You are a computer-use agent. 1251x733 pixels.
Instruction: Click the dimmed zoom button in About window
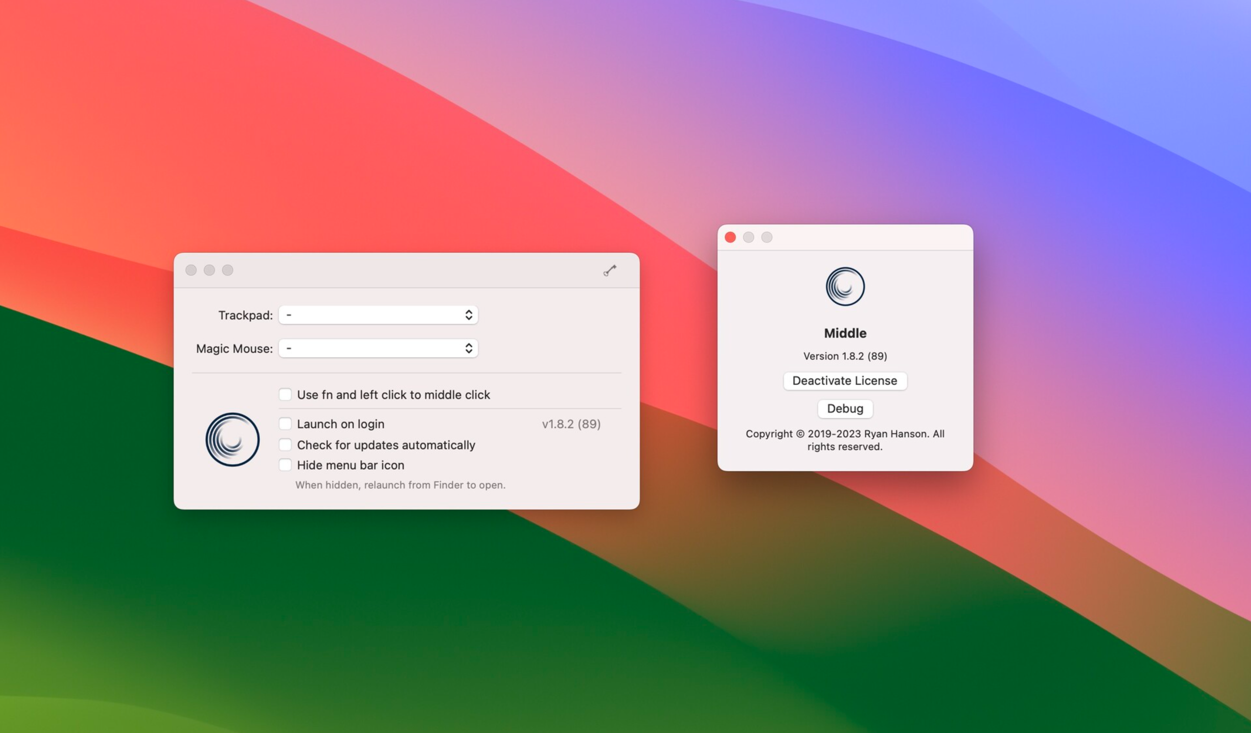767,237
